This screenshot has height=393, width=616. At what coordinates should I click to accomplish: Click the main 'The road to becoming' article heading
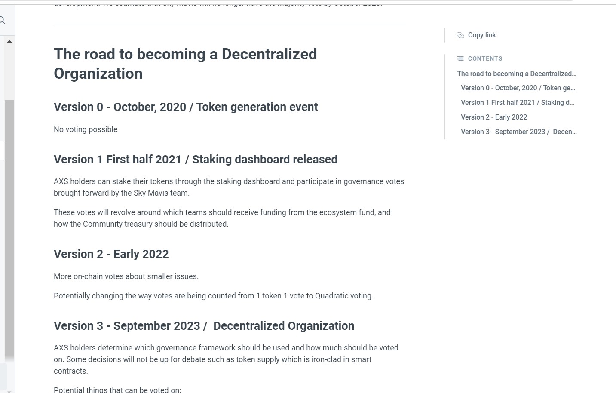(185, 64)
